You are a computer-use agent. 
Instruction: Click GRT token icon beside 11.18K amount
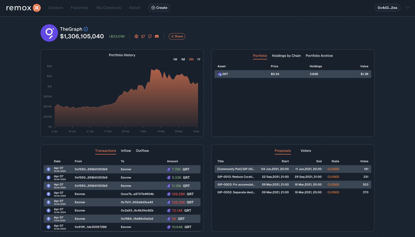pos(169,186)
